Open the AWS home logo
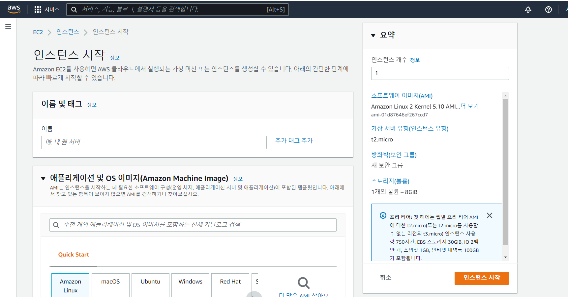 pyautogui.click(x=14, y=9)
